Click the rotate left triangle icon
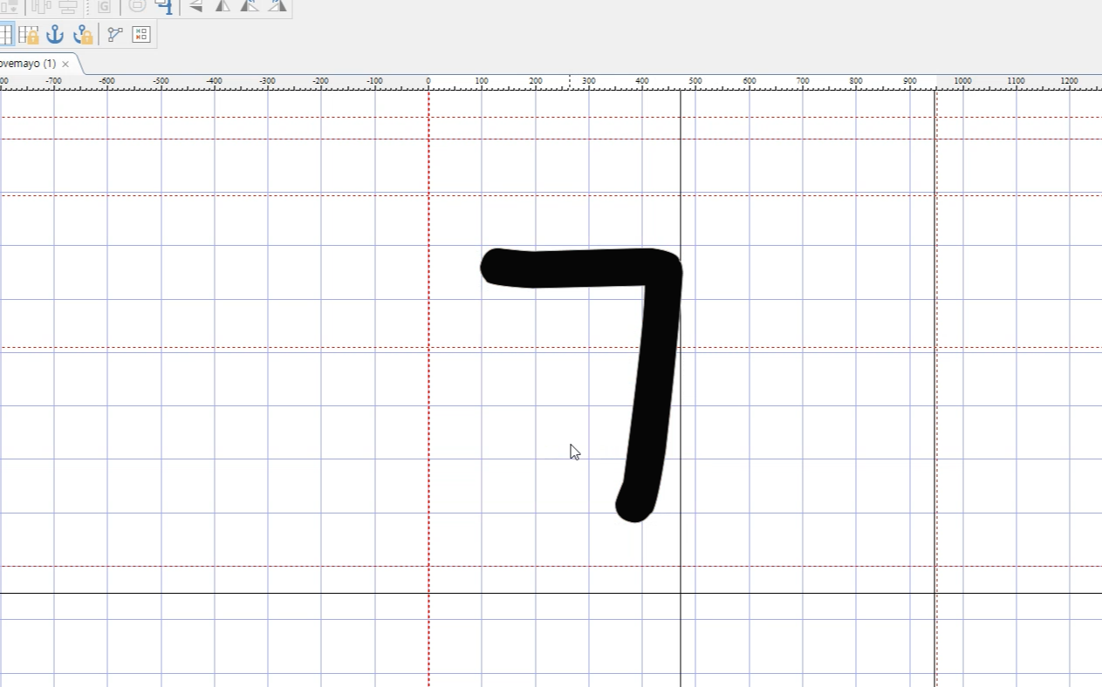The image size is (1102, 687). [x=250, y=6]
